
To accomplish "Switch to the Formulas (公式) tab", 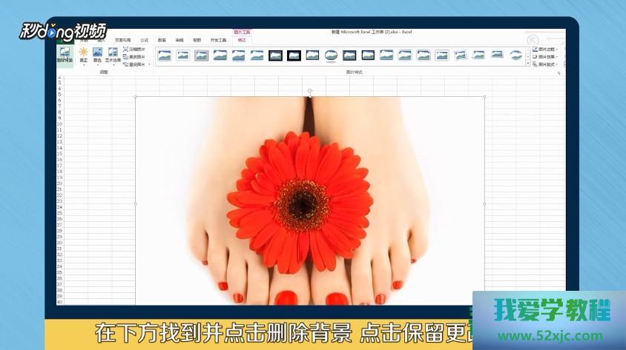I will (144, 40).
